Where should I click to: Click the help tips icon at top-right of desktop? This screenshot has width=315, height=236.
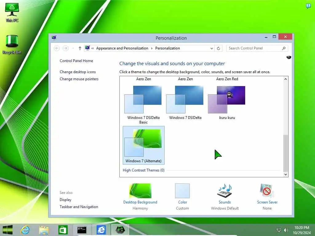click(308, 6)
